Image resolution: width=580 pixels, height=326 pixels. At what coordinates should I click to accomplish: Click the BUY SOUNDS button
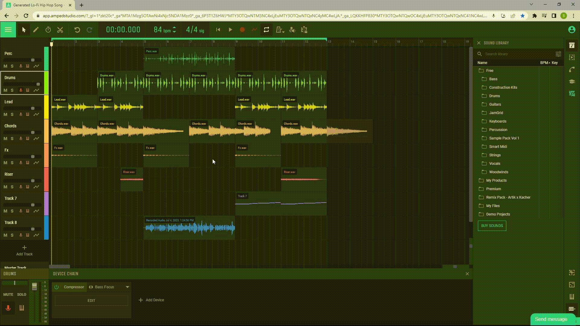[x=492, y=225]
